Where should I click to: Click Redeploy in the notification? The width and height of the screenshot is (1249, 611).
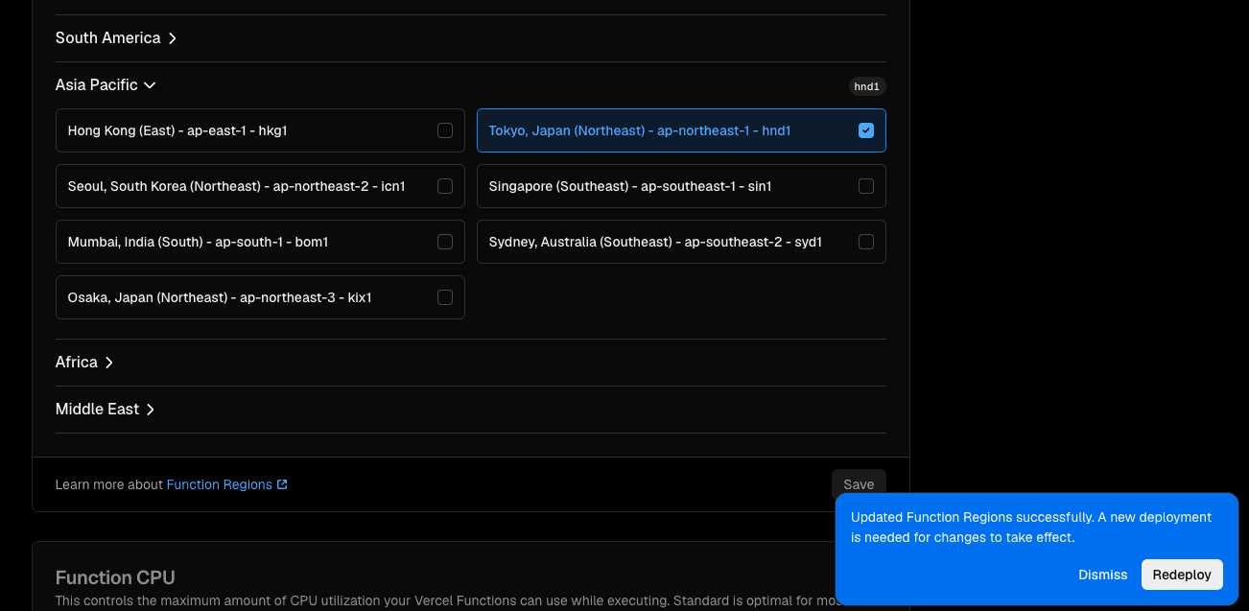(x=1182, y=575)
